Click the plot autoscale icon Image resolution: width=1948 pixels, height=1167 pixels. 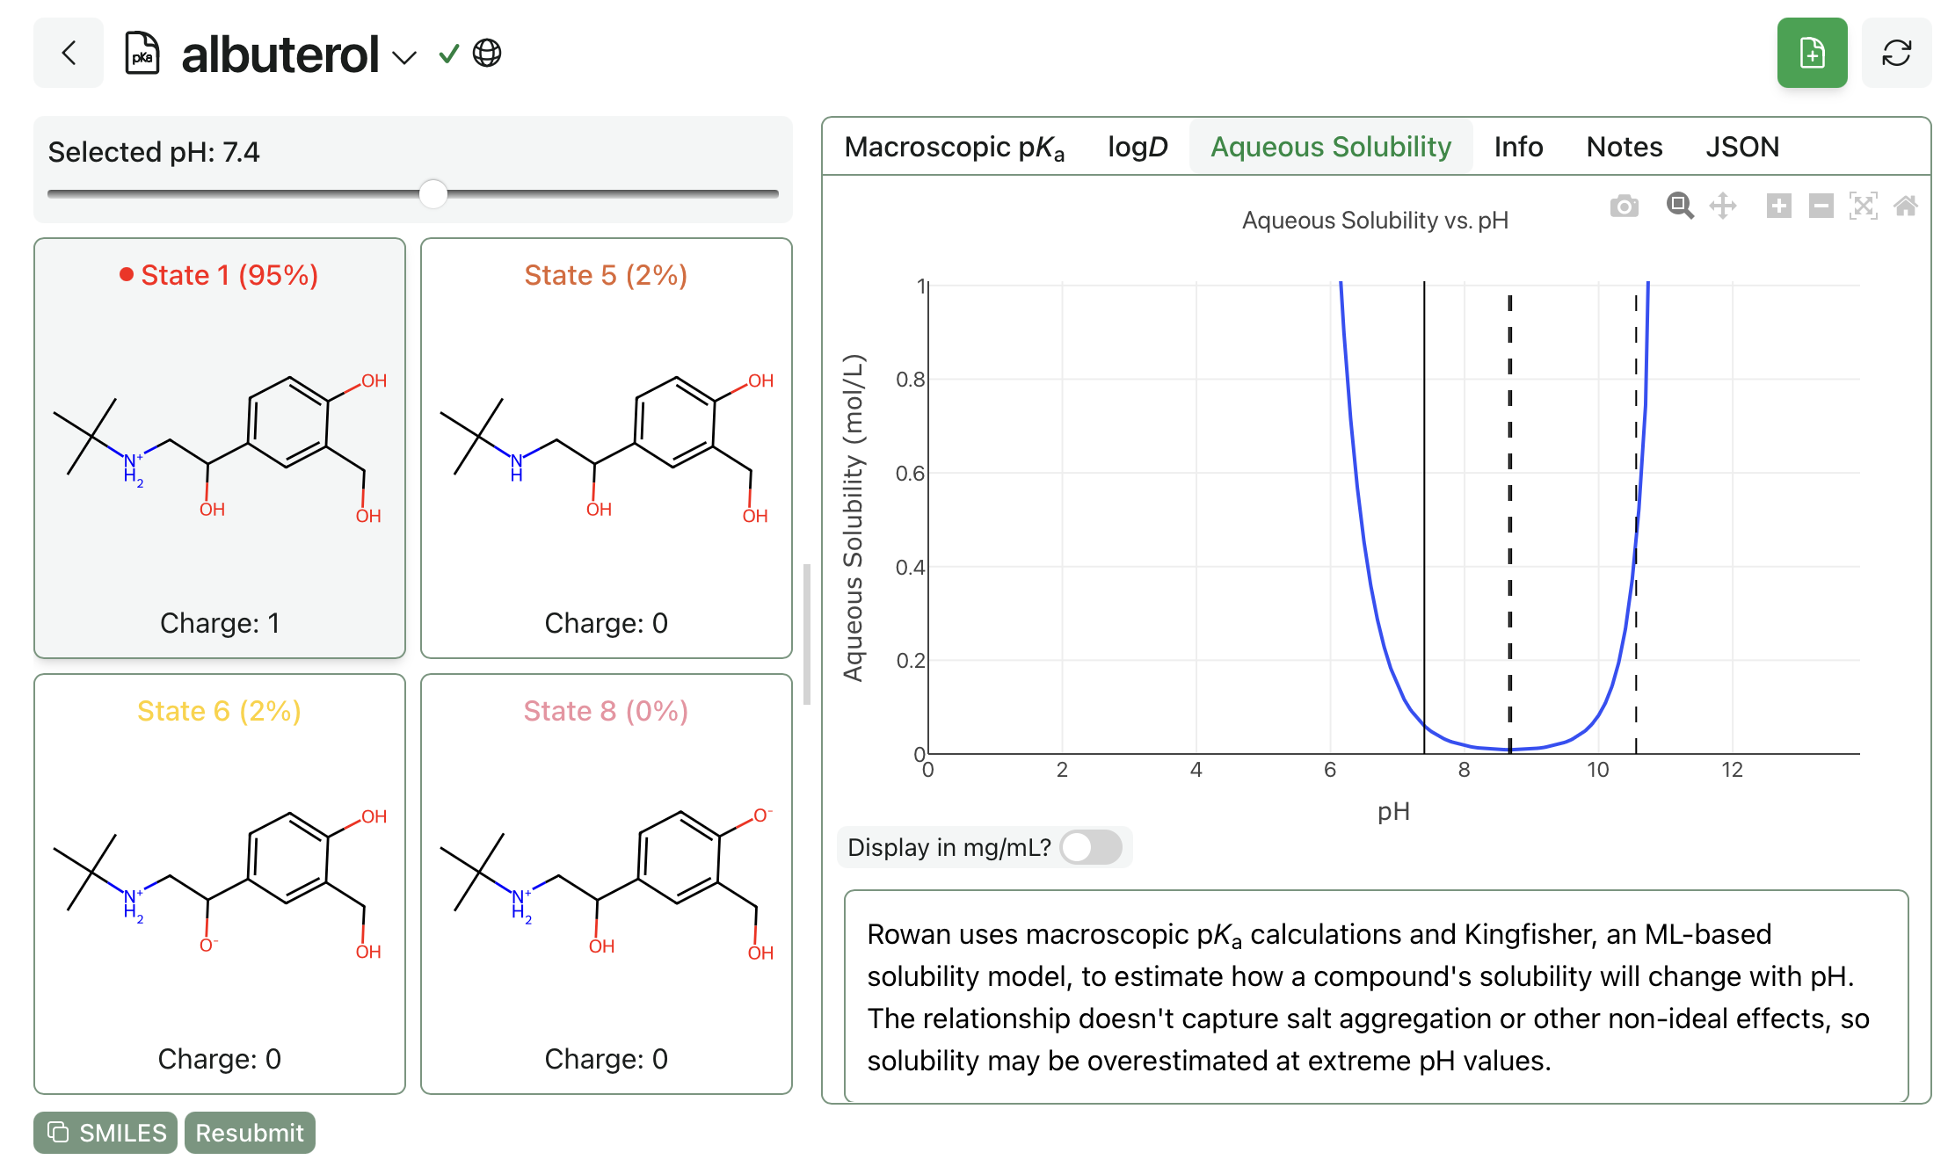[x=1864, y=207]
